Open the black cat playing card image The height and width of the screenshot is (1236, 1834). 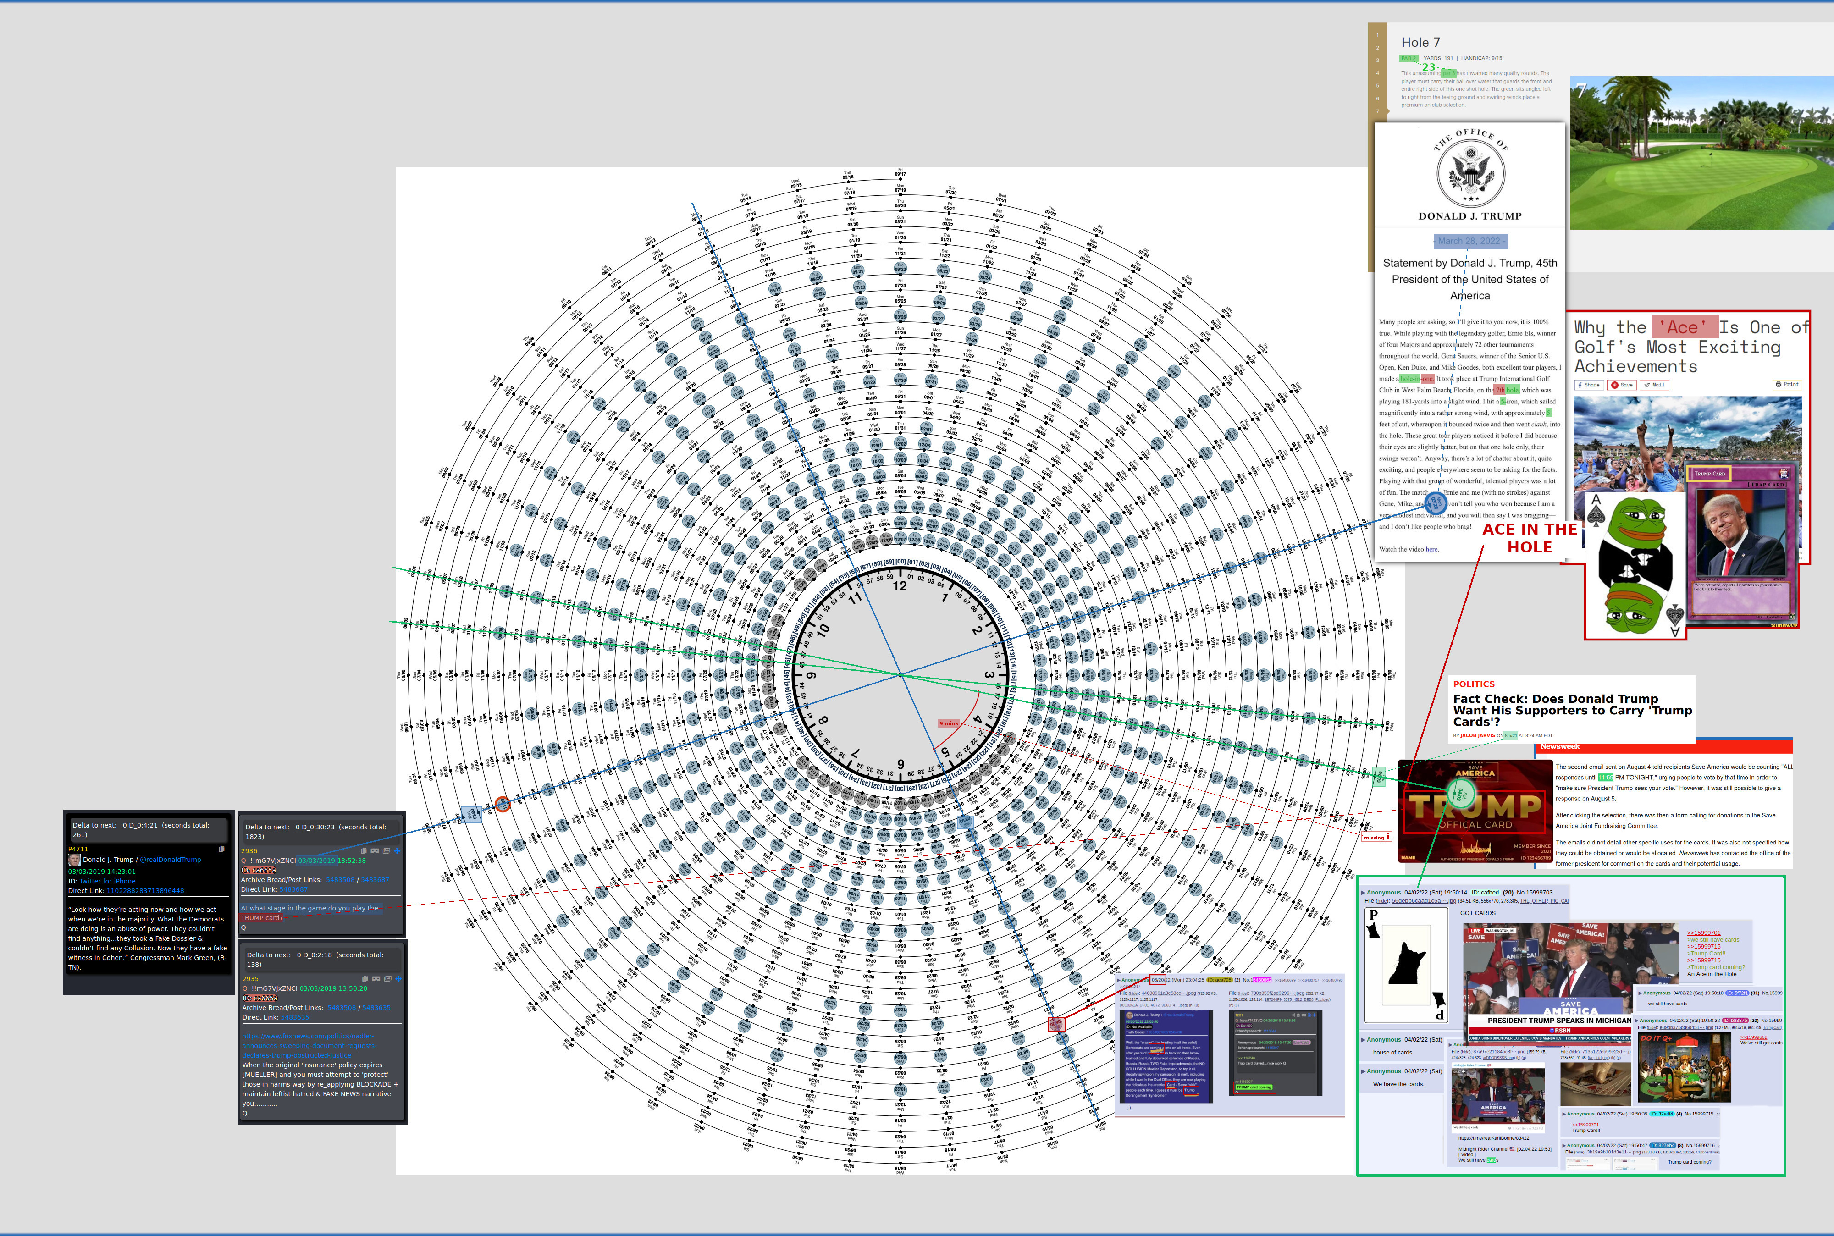tap(1407, 966)
